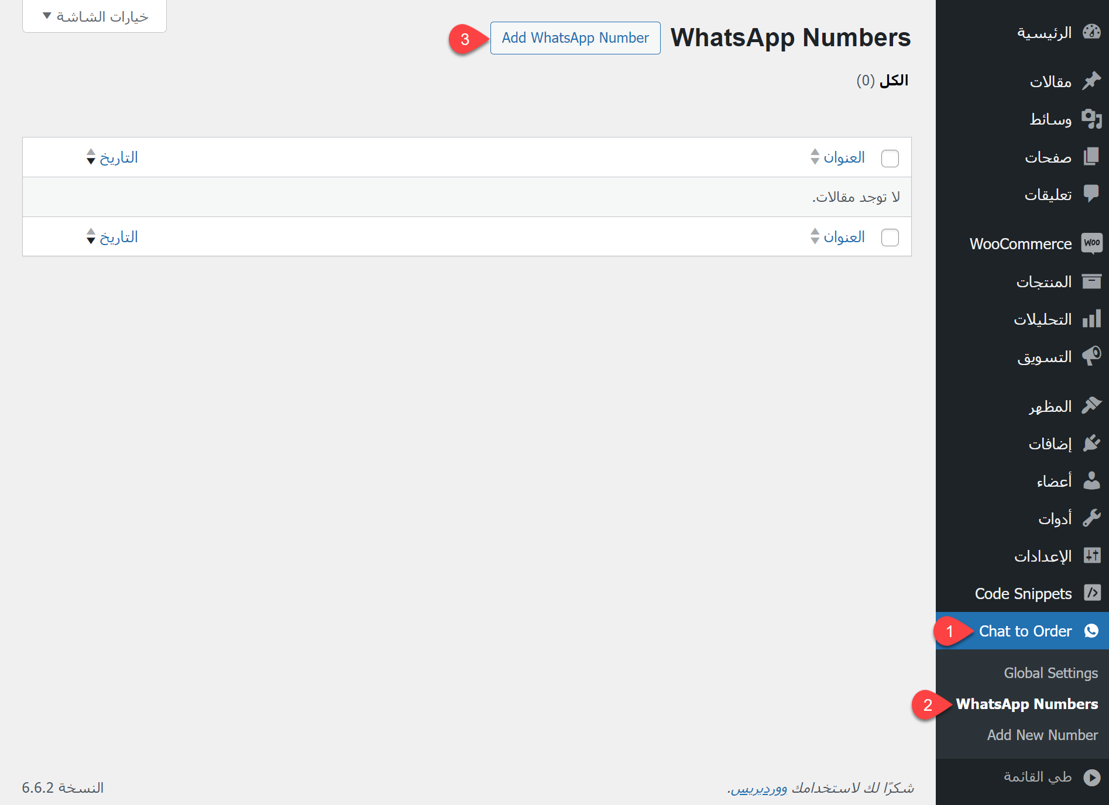Tick the select-all checkbox in the table header

(890, 158)
